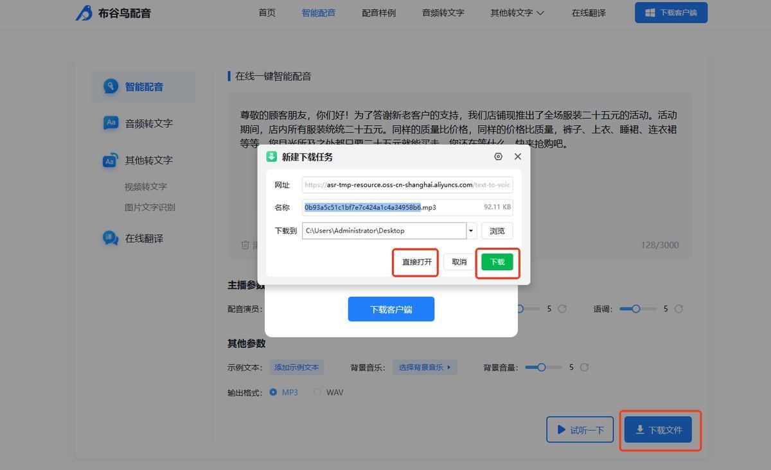Image resolution: width=771 pixels, height=470 pixels.
Task: Go to 配音样例 in navigation
Action: (378, 13)
